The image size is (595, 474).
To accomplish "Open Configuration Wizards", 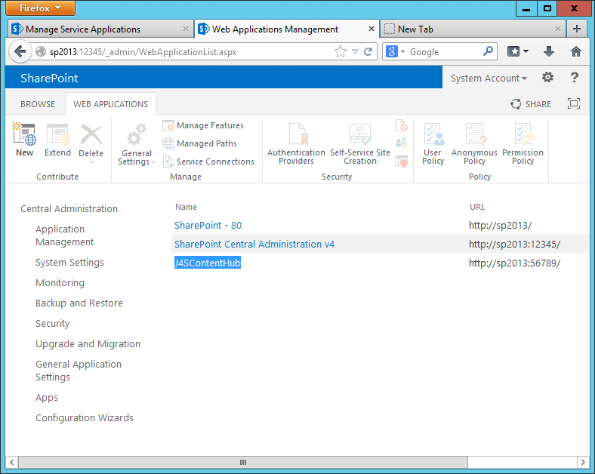I will tap(85, 417).
